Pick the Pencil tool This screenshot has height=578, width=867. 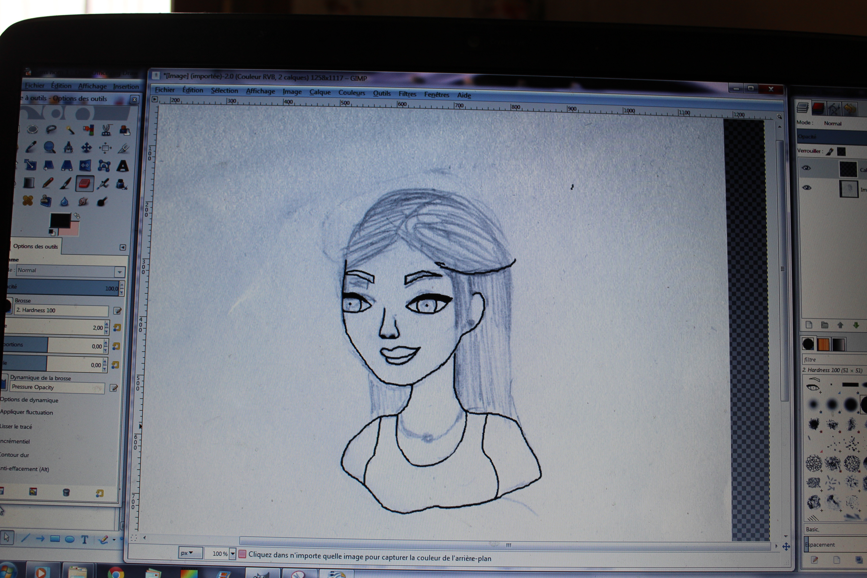pyautogui.click(x=47, y=183)
